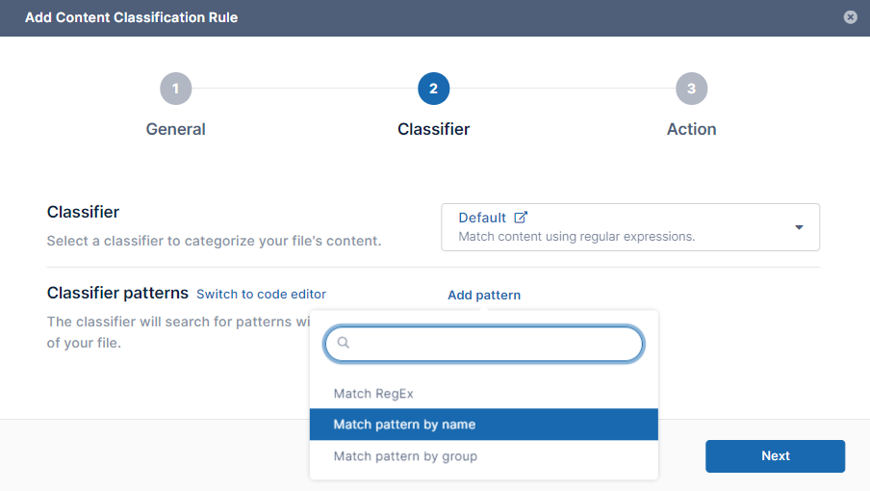Pick Match pattern by group
The image size is (870, 491).
pyautogui.click(x=405, y=456)
